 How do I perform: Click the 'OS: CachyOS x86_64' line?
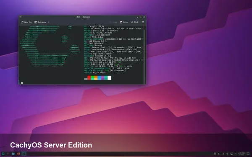click(94, 26)
